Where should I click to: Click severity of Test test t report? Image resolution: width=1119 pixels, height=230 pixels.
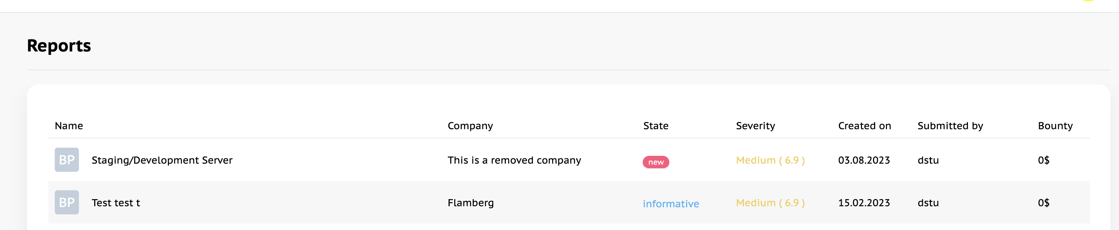(770, 203)
